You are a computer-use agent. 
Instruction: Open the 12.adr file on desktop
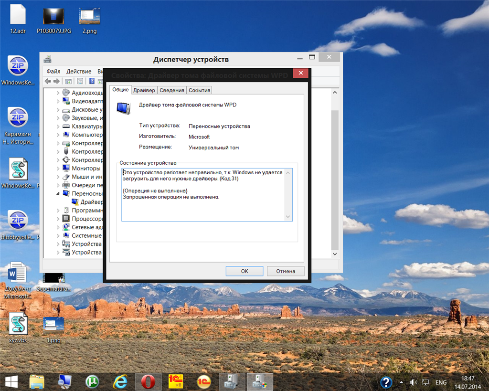(x=18, y=19)
